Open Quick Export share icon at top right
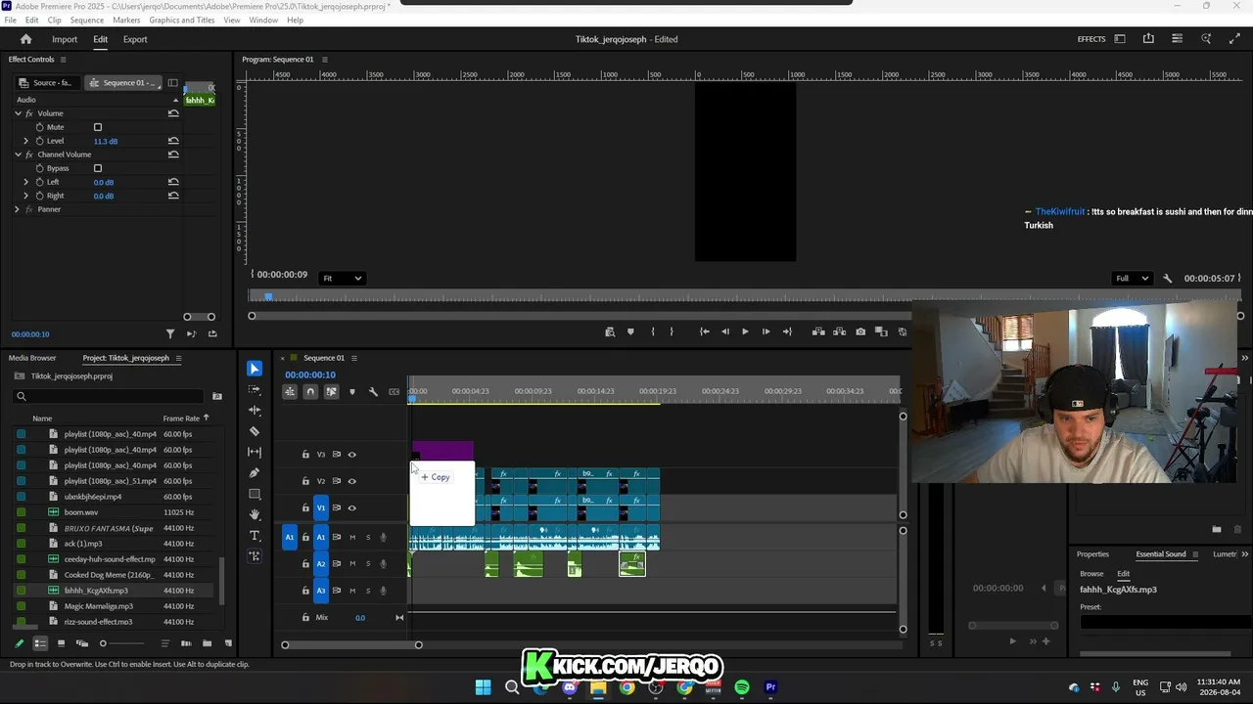The width and height of the screenshot is (1253, 704). pos(1148,39)
